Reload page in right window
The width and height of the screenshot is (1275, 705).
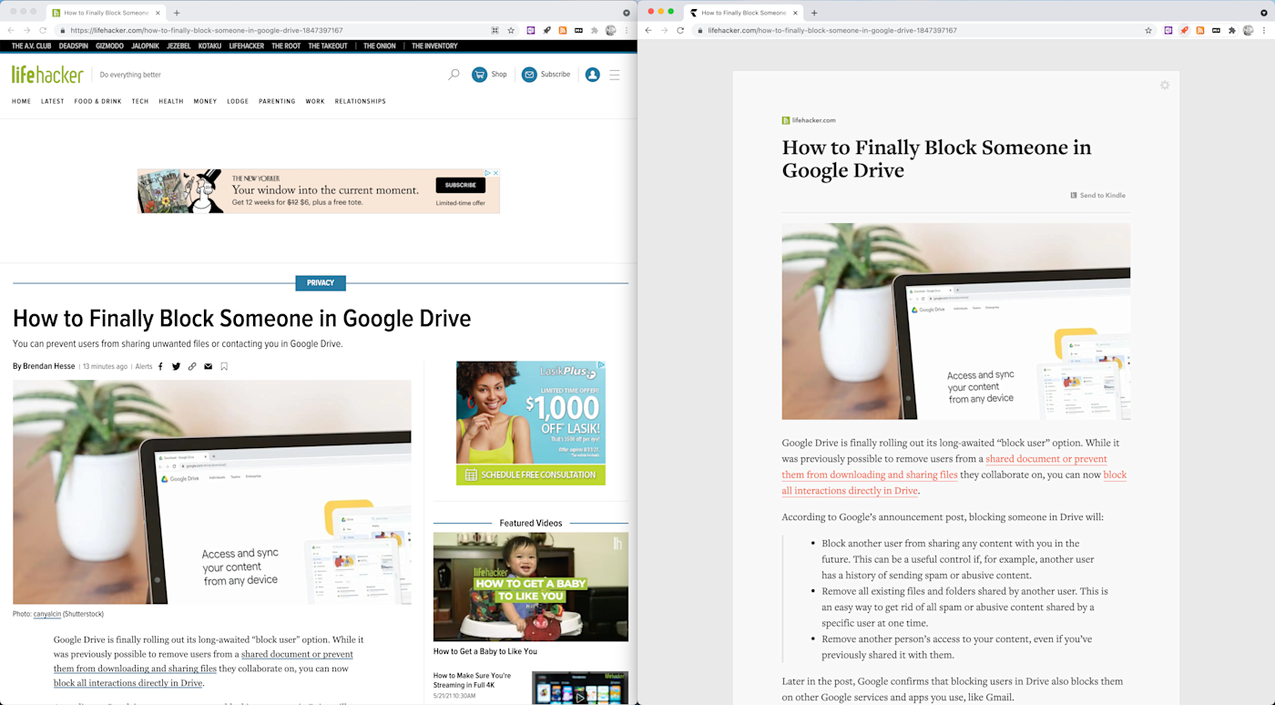(680, 30)
